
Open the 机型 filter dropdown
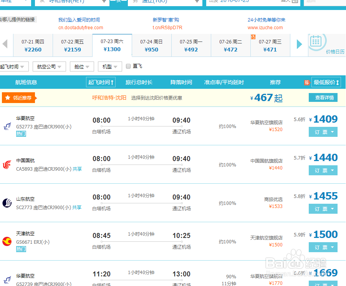tap(110, 67)
